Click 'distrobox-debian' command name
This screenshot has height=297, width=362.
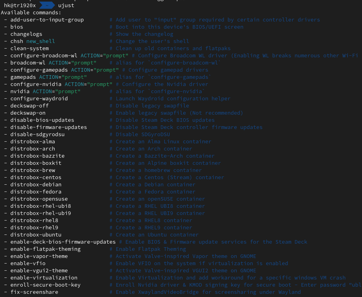[x=36, y=184]
